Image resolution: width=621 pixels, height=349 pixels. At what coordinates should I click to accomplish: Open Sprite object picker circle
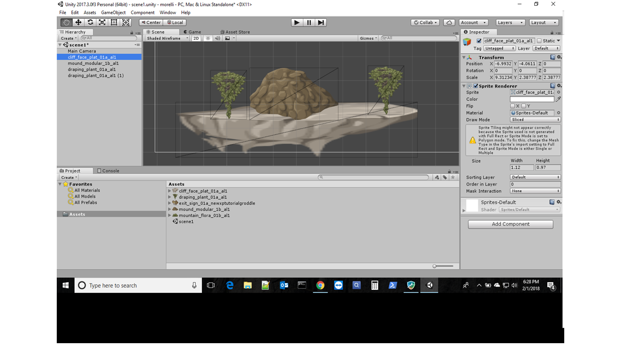(x=558, y=92)
